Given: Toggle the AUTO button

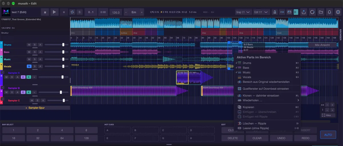Looking at the screenshot, I should coord(328,135).
